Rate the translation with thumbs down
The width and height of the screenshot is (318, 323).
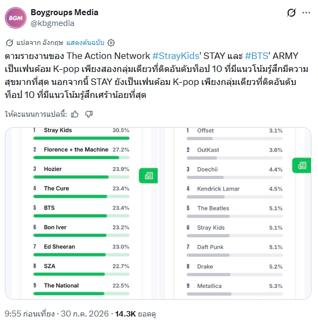click(89, 114)
